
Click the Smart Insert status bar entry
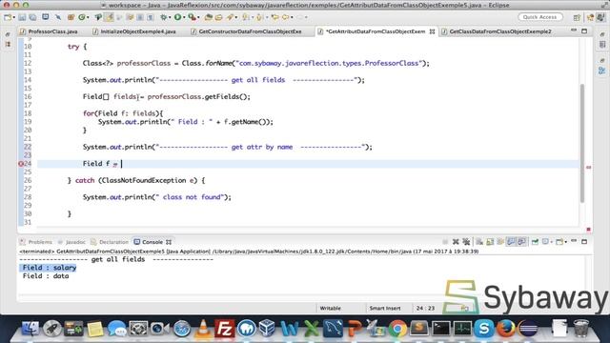point(385,309)
